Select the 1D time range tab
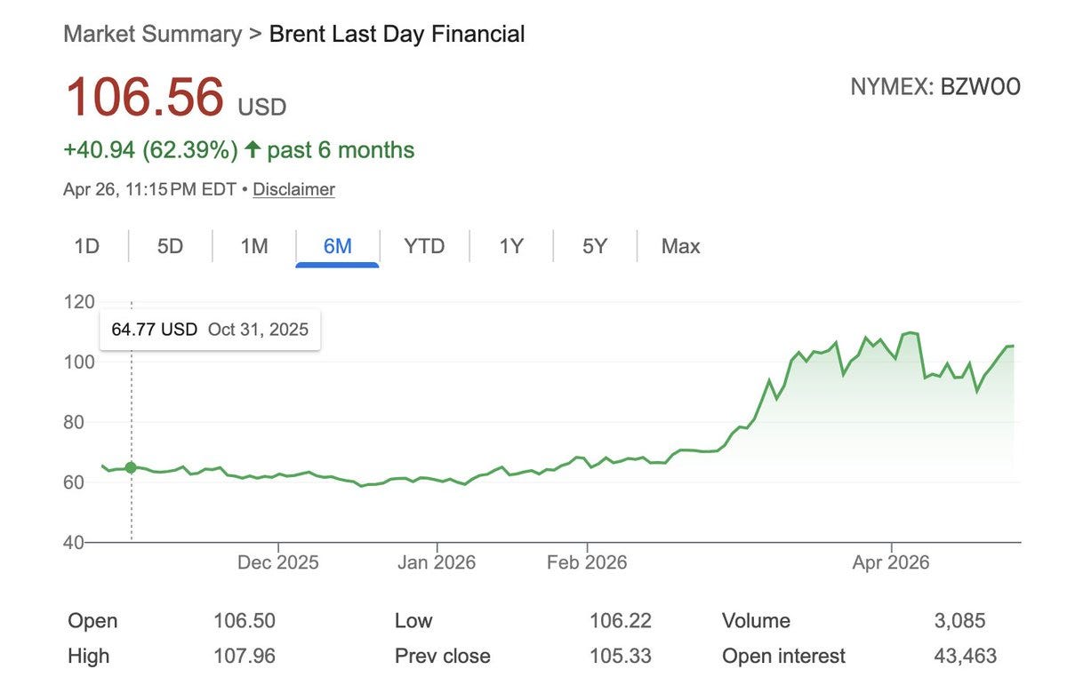 point(86,246)
